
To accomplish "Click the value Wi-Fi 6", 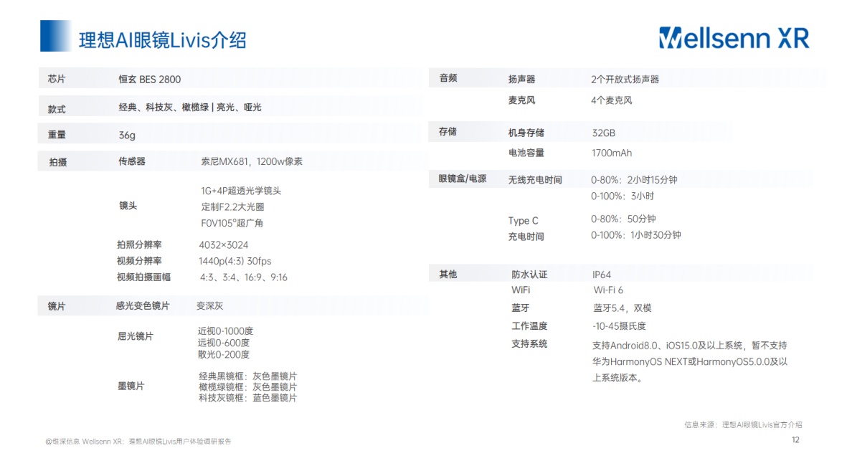I will pos(608,290).
